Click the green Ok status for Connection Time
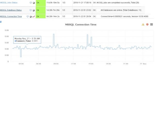This screenshot has width=155, height=131. tap(41, 17)
